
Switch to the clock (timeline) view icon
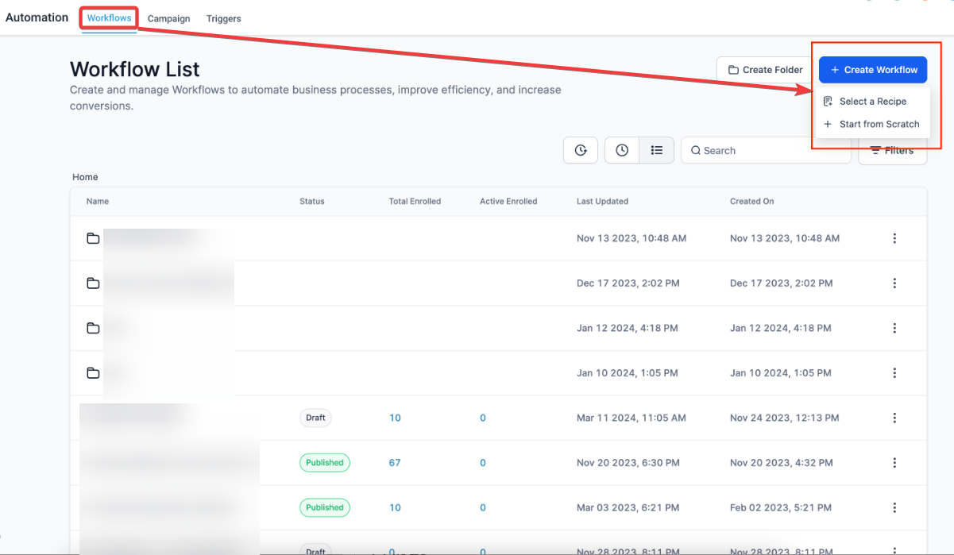point(621,150)
